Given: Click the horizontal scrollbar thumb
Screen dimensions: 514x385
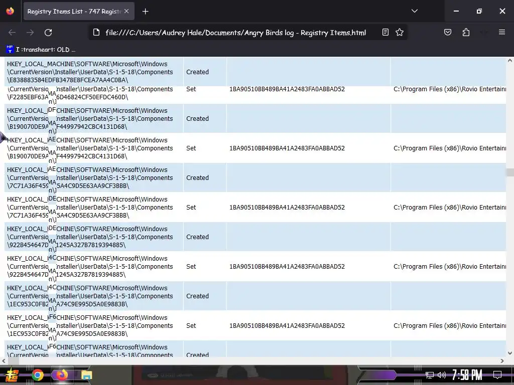Looking at the screenshot, I should click(14, 361).
